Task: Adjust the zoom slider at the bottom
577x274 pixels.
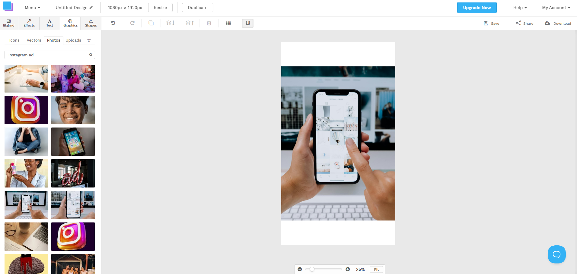Action: click(x=312, y=269)
